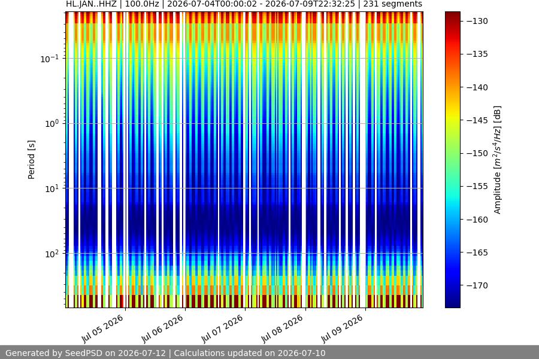The width and height of the screenshot is (539, 359).
Task: Click the 'Jul 05 2026' x-axis tick label
Action: coord(102,328)
